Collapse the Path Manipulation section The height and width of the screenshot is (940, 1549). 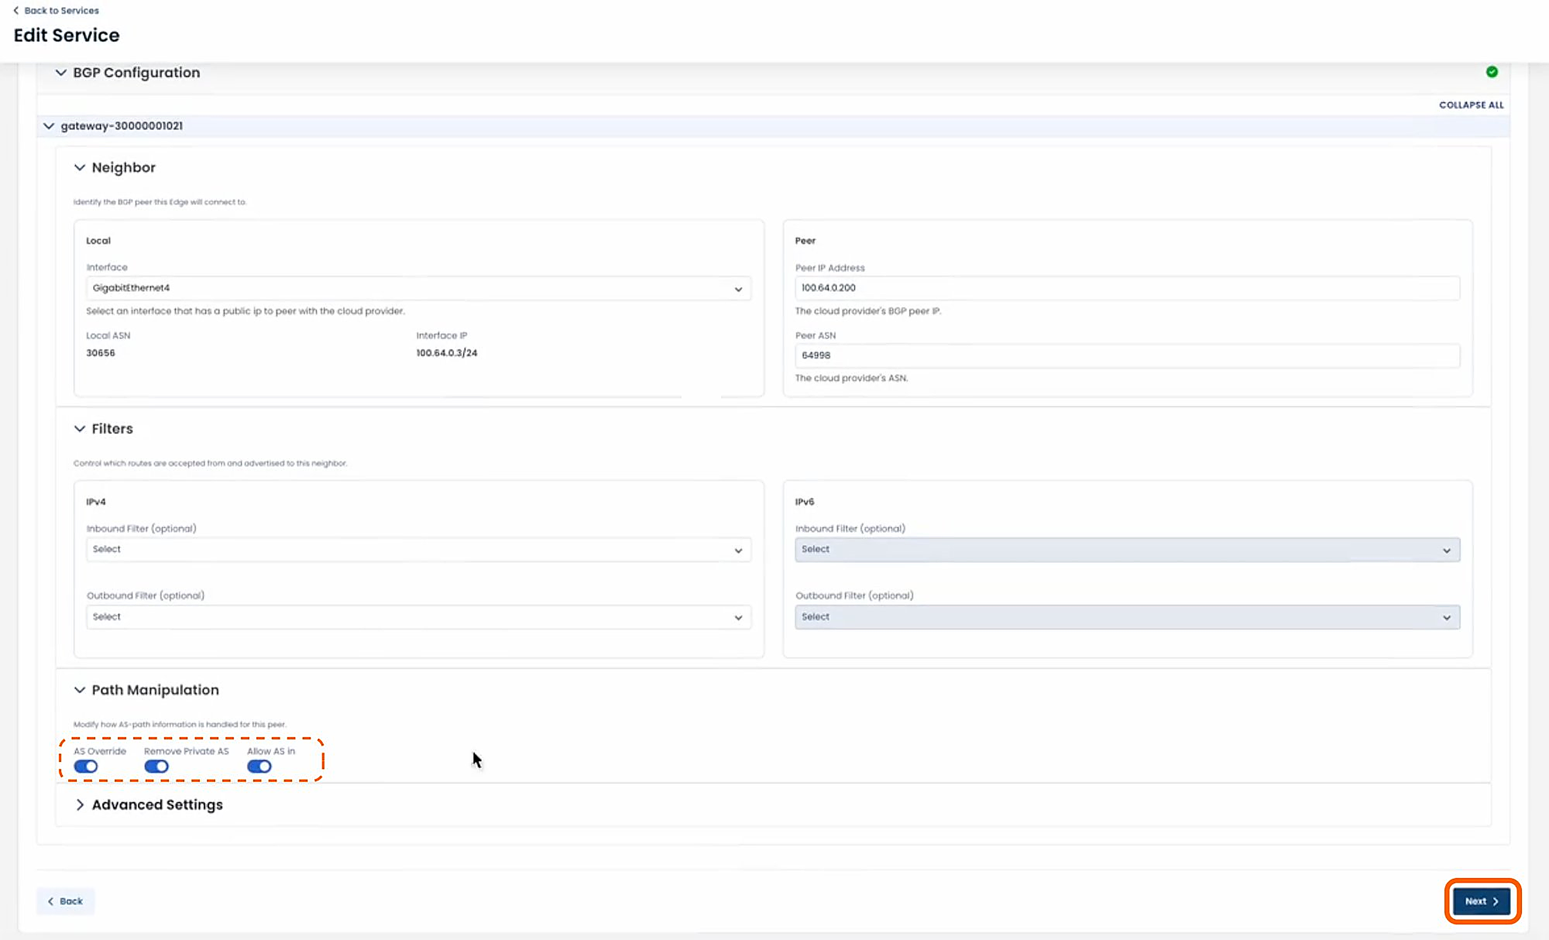point(80,690)
